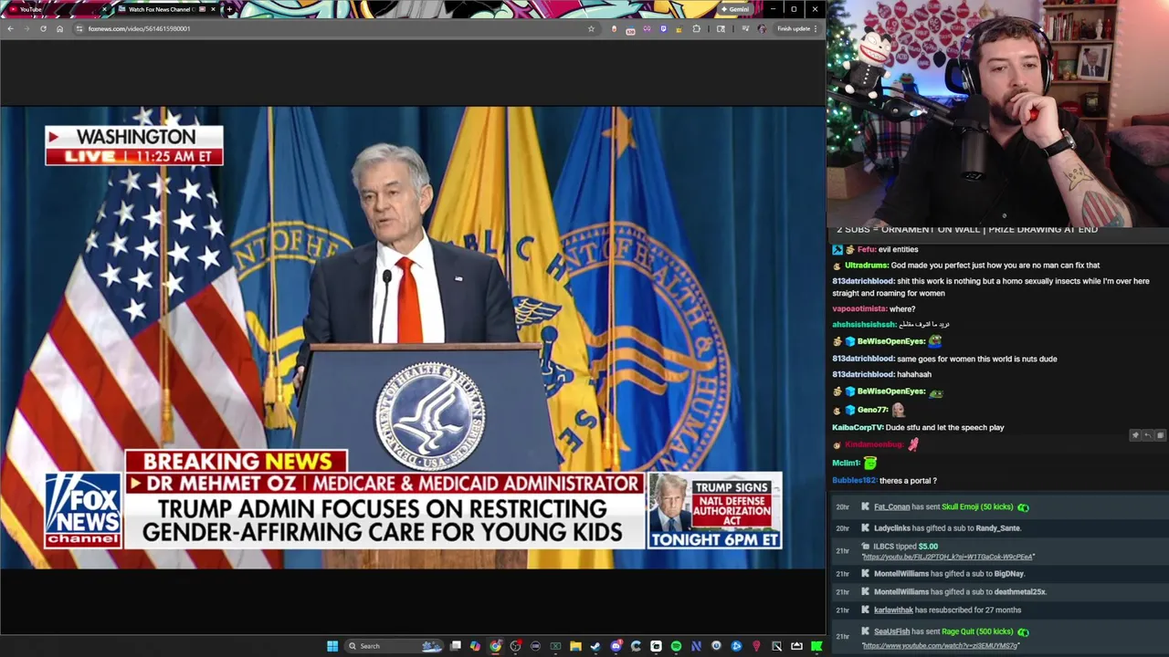This screenshot has height=657, width=1169.
Task: Click the '$5.00' tip amount
Action: click(x=928, y=546)
